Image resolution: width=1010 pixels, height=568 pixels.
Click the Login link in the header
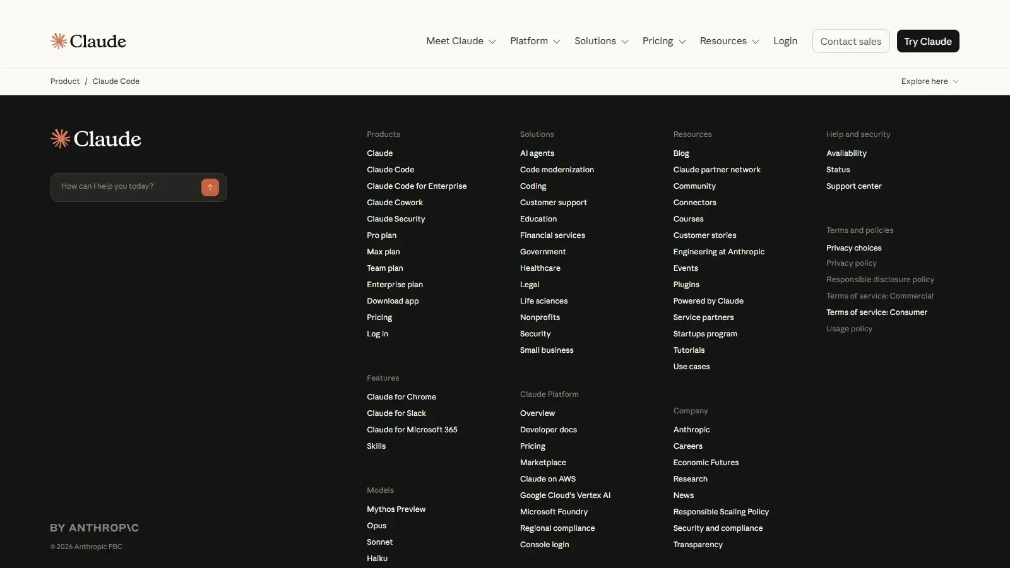[785, 41]
